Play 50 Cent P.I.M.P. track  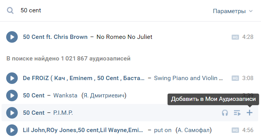tap(12, 113)
